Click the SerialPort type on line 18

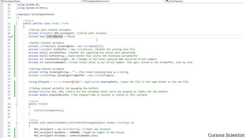(x=46, y=33)
